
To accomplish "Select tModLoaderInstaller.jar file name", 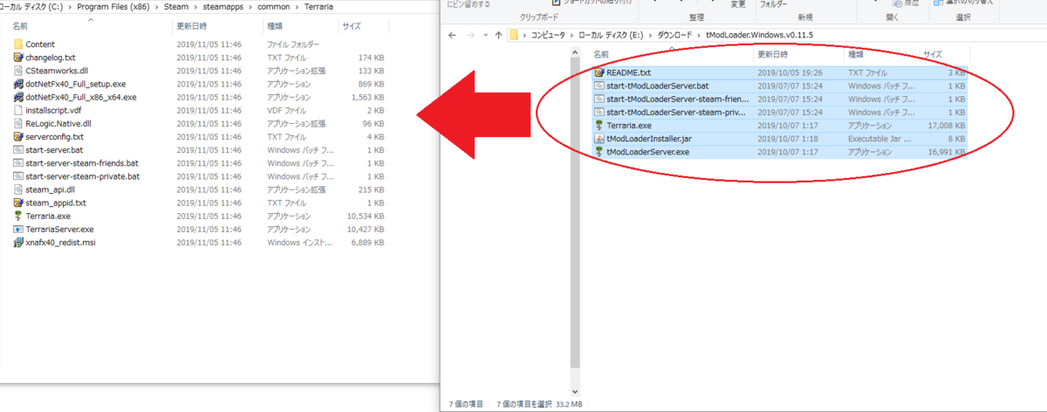I will tap(647, 139).
